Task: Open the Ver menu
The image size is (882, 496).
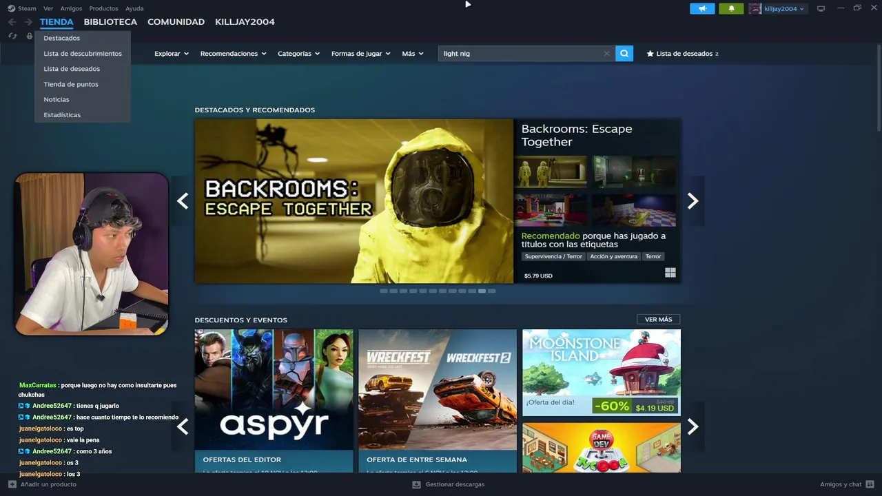Action: (48, 8)
